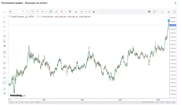Collapse the Gold Futures legend
The height and width of the screenshot is (105, 181).
(10, 17)
